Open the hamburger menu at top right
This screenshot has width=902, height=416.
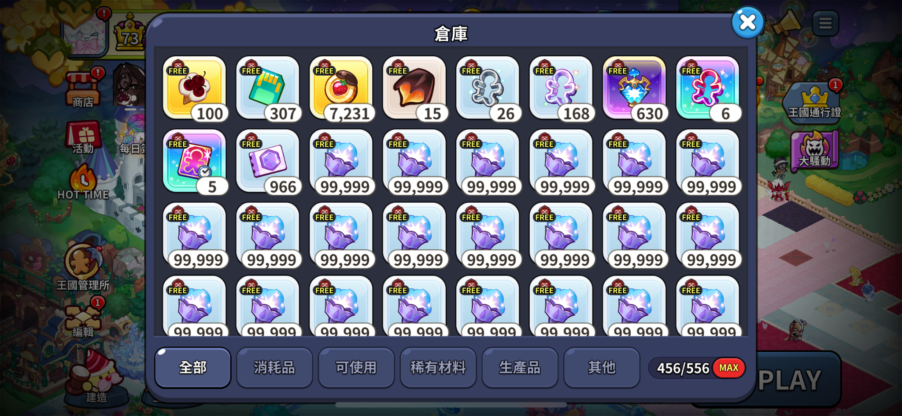point(825,23)
